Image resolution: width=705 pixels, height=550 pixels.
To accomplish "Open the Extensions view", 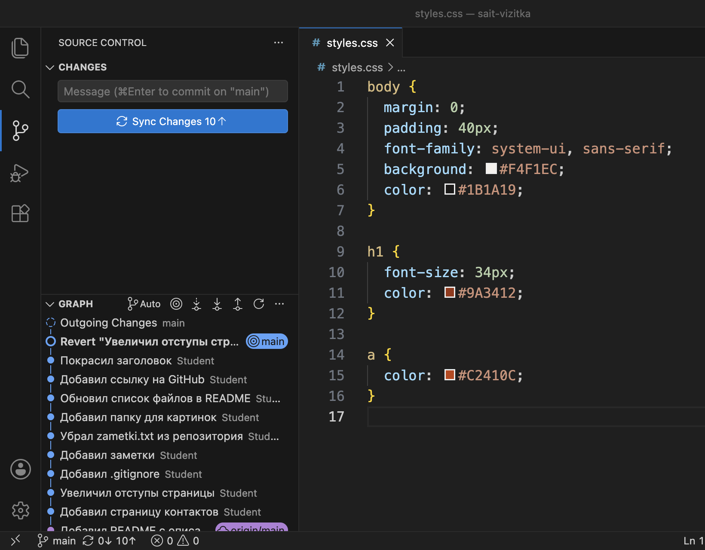I will [x=20, y=213].
